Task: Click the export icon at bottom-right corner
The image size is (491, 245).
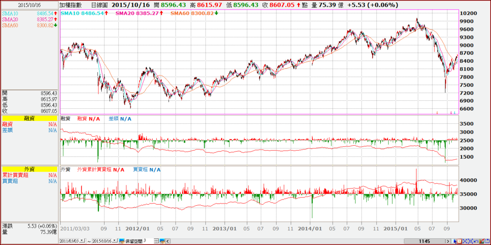Action: [x=487, y=241]
